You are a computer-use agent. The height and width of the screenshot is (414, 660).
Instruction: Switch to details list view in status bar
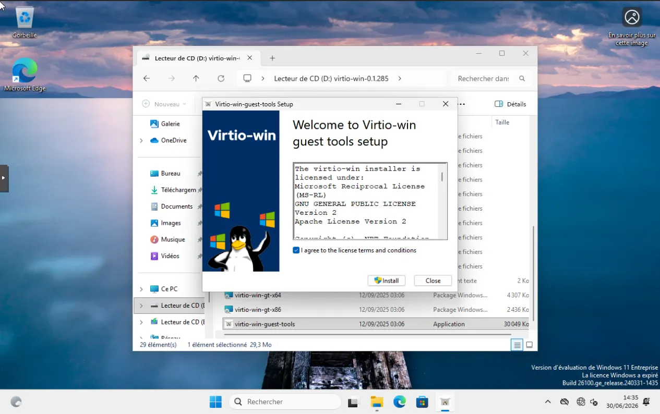point(517,345)
